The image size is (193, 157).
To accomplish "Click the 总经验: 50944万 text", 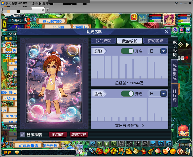I will (129, 83).
